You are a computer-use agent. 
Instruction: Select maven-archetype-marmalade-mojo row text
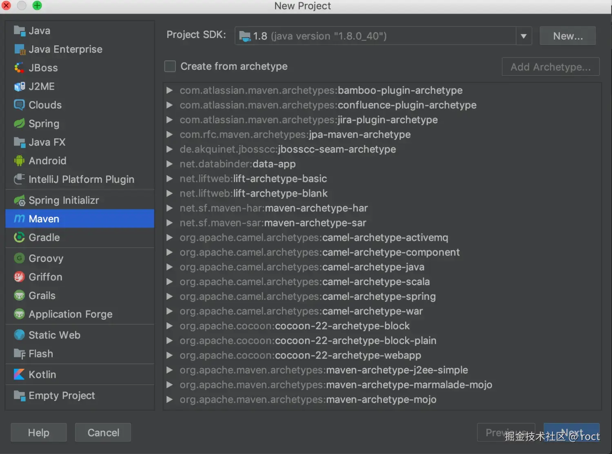[336, 385]
